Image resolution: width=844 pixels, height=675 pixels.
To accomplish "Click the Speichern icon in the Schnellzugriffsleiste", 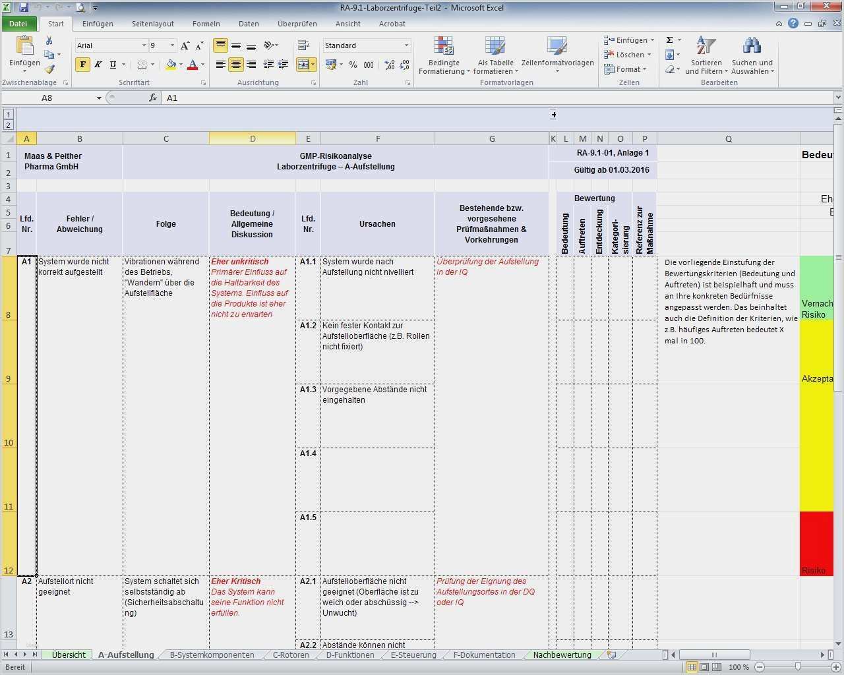I will pyautogui.click(x=24, y=7).
